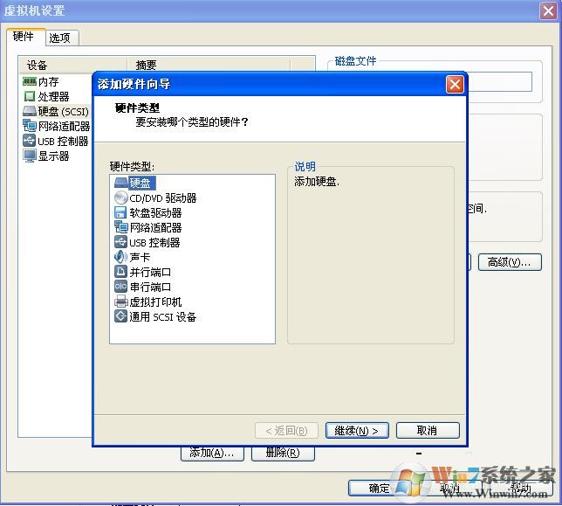Click processor icon in VM settings device list

click(30, 96)
